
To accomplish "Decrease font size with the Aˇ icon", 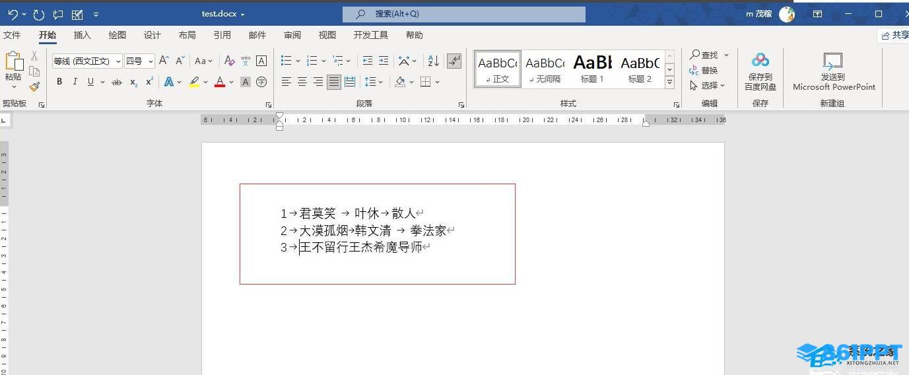I will [x=180, y=61].
